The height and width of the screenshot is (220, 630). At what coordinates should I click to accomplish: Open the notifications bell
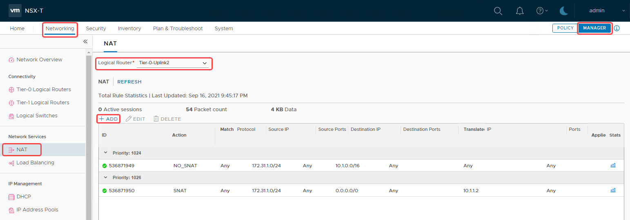pos(520,11)
